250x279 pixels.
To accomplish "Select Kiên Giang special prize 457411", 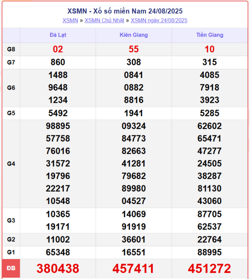I will click(x=133, y=268).
